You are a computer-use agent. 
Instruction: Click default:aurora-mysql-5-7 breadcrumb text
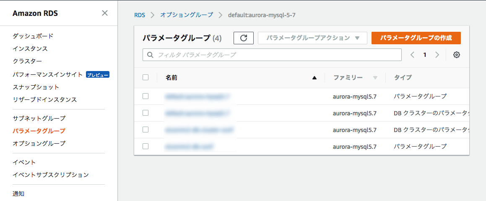[x=262, y=15]
